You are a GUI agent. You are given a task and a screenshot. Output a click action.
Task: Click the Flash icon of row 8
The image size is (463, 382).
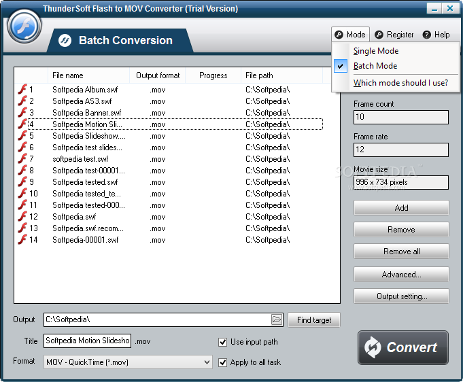[x=22, y=170]
